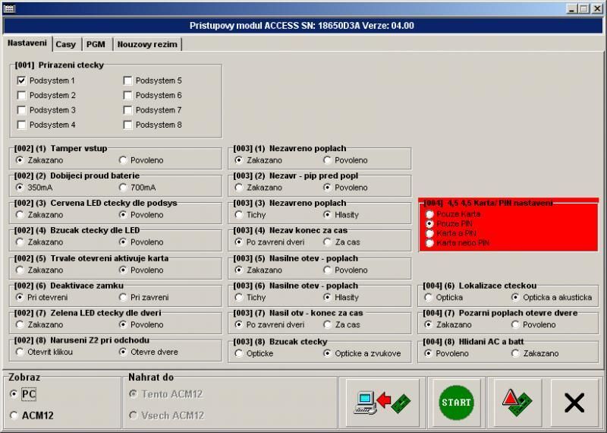Open the PGM tab
Screen dimensions: 607x433
[96, 44]
